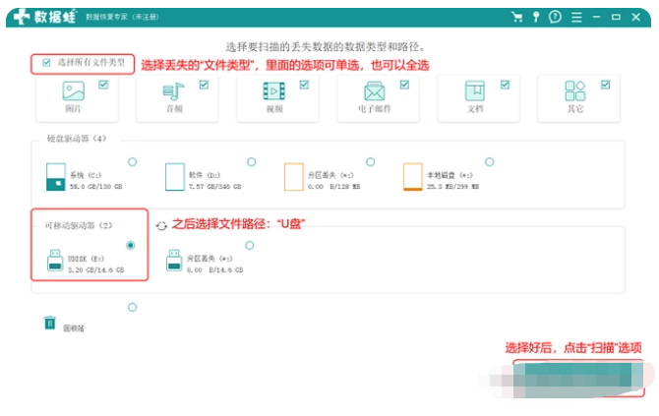Click the 文档 document icon
Image resolution: width=659 pixels, height=416 pixels.
click(475, 90)
